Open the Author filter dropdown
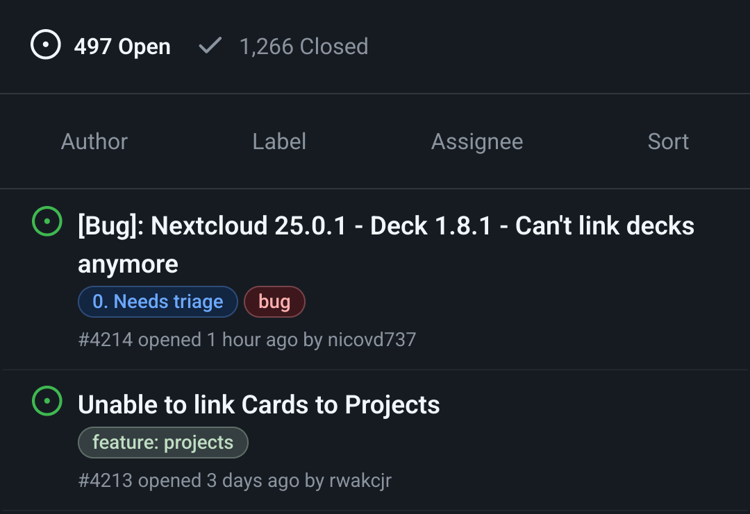 pyautogui.click(x=94, y=141)
